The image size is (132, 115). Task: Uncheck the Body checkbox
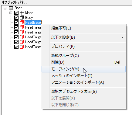[16, 18]
